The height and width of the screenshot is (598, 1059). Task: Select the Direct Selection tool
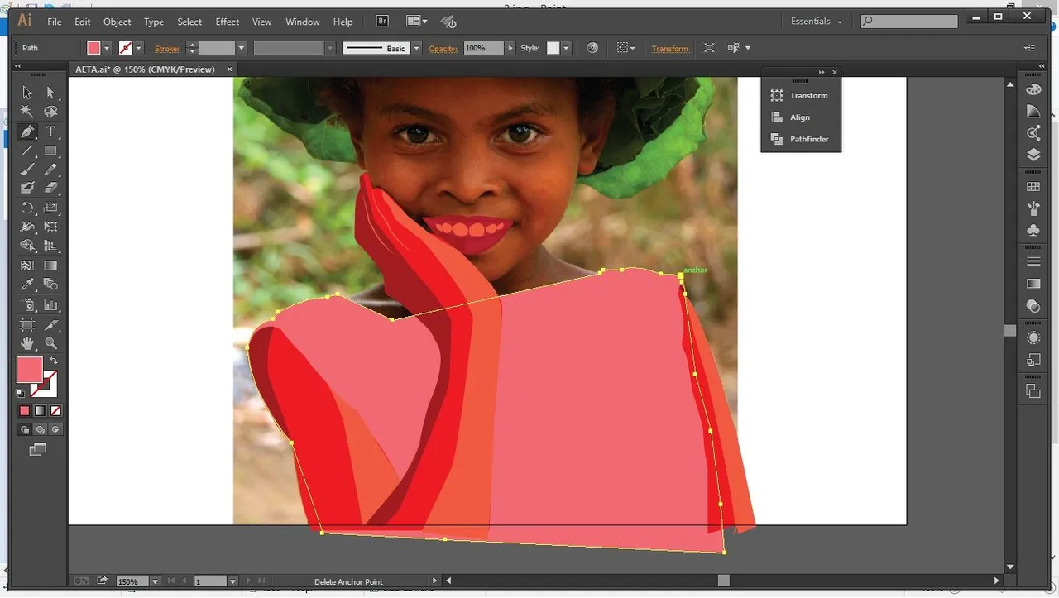pyautogui.click(x=50, y=93)
